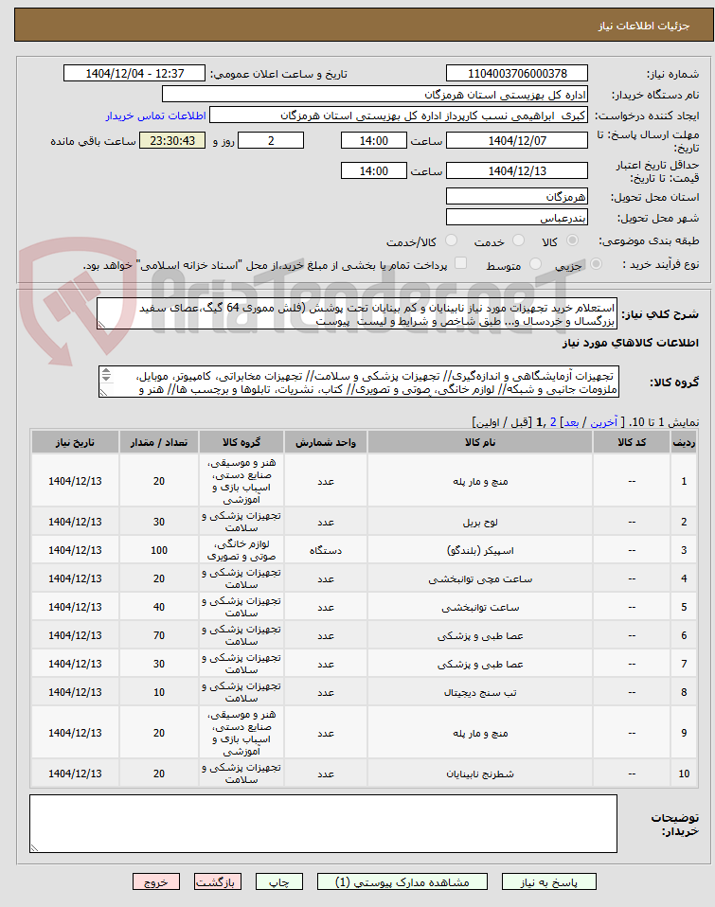Click the تعداد / مقدار column header

159,442
